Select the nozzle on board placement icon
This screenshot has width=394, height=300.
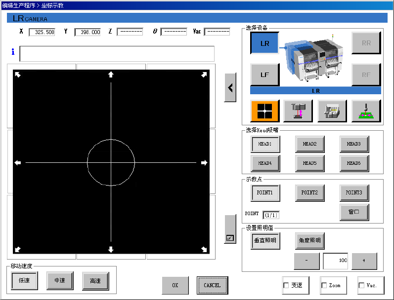[366, 111]
